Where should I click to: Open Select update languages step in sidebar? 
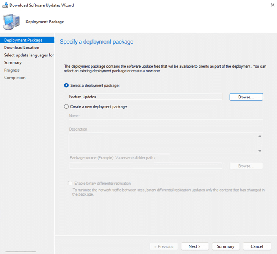pos(29,55)
